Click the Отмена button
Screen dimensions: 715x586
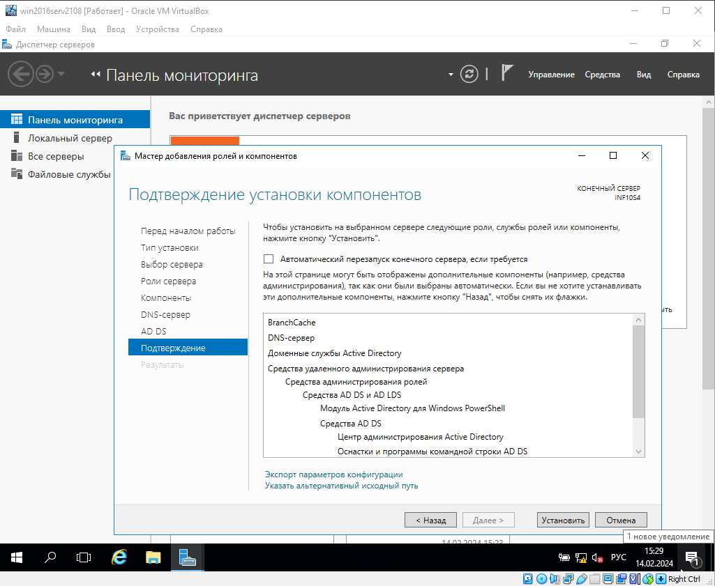tap(621, 520)
